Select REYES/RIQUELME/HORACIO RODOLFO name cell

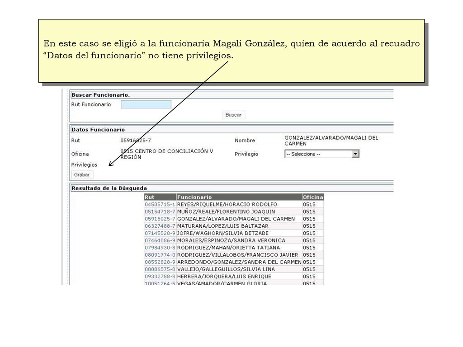point(239,205)
